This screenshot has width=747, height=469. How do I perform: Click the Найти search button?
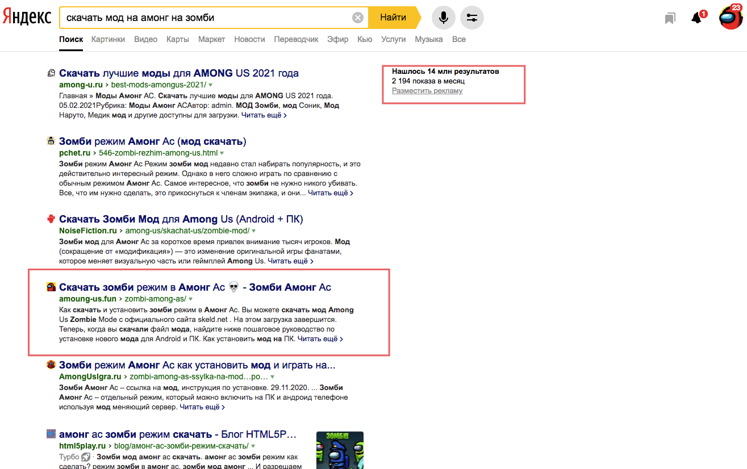coord(394,18)
